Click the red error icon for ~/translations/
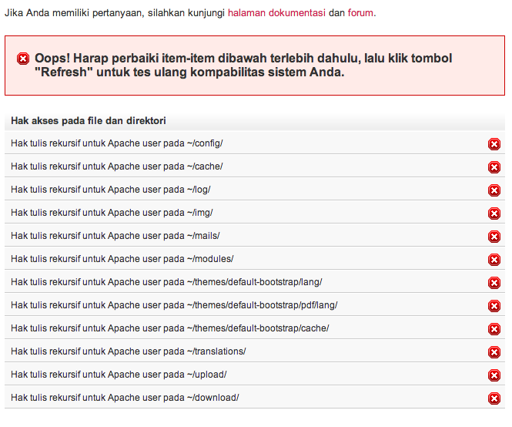The width and height of the screenshot is (512, 427). tap(494, 352)
